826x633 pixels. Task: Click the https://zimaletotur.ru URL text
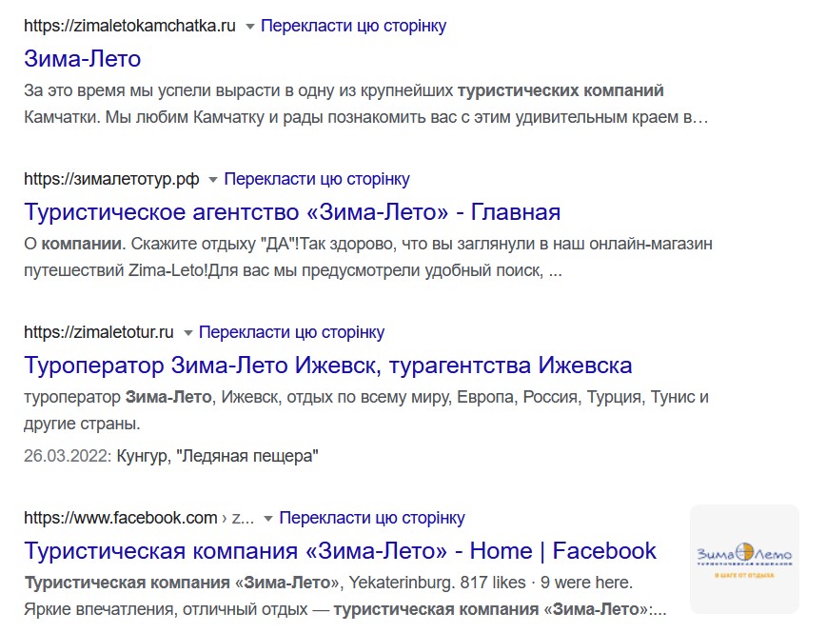(x=99, y=332)
